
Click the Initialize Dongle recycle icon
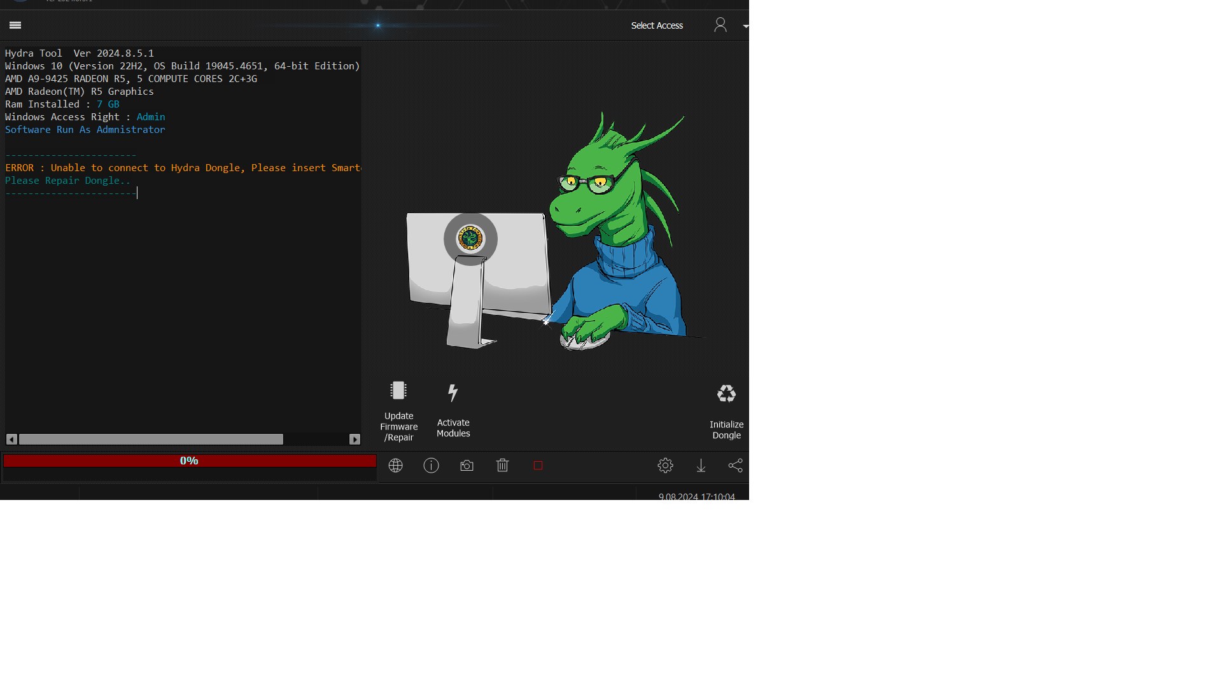tap(726, 394)
